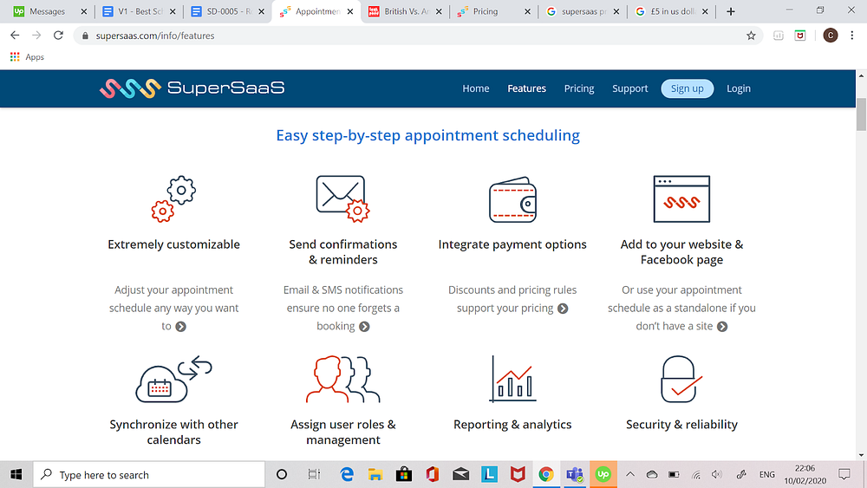Click the McAfee extension icon in toolbar
Viewport: 867px width, 488px height.
click(800, 36)
